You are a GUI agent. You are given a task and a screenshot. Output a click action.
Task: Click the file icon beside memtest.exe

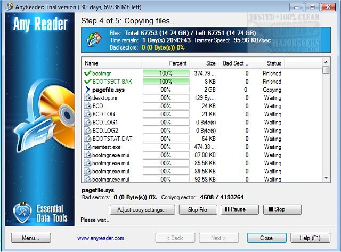(87, 147)
